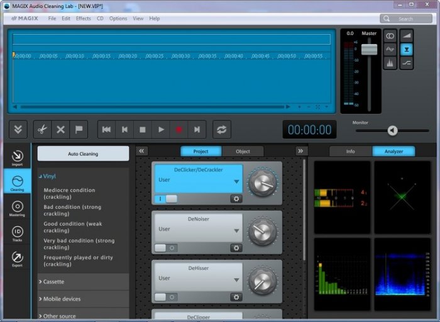Enable the DeNoiser effect switch
Viewport: 440px width, 322px height.
click(166, 248)
